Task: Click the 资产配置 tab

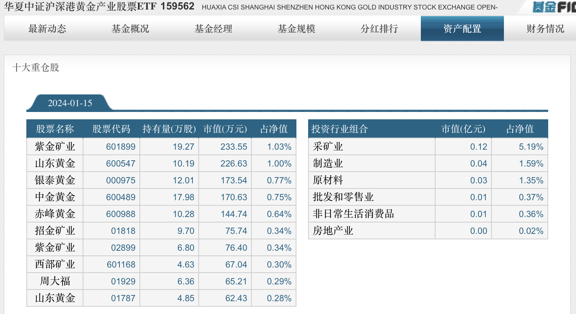Action: (x=462, y=29)
